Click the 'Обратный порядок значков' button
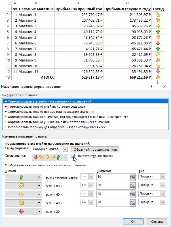The image size is (171, 227). pyautogui.click(x=95, y=149)
